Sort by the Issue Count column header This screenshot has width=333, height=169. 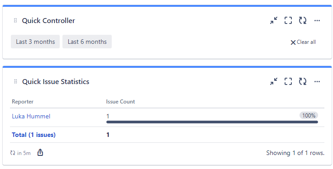120,102
